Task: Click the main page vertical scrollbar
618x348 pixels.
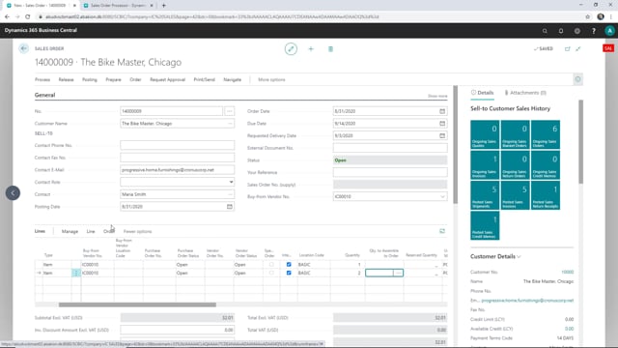Action: point(456,145)
